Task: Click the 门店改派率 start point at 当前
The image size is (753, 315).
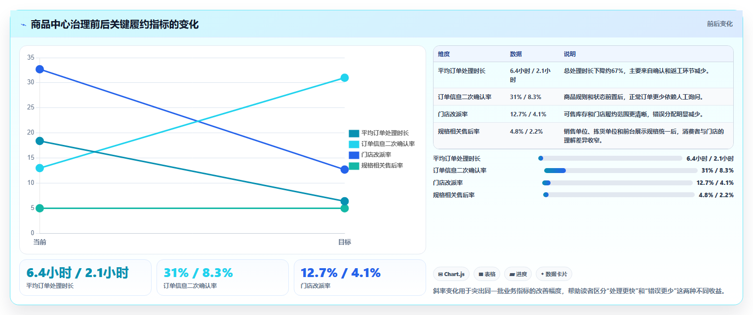Action: coord(40,70)
